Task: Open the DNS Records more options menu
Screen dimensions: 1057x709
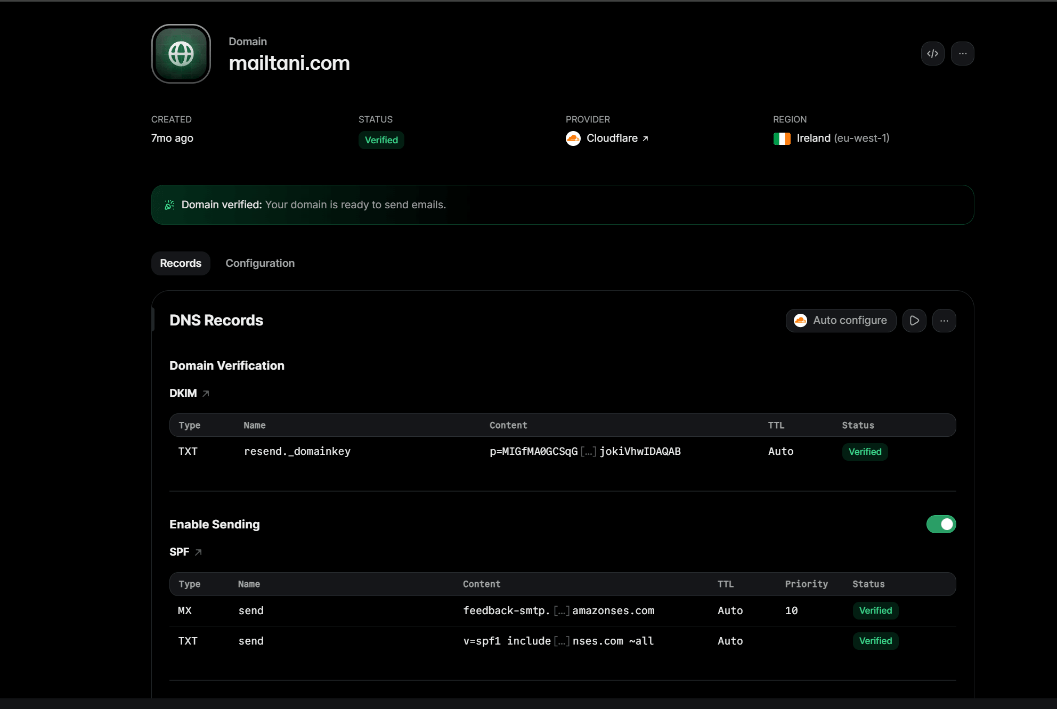Action: [x=944, y=321]
